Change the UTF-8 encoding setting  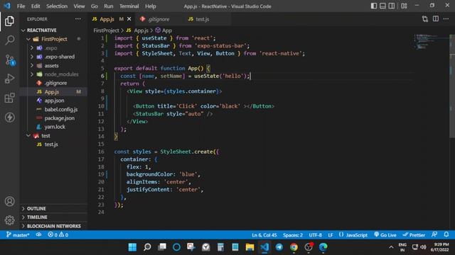coord(315,235)
